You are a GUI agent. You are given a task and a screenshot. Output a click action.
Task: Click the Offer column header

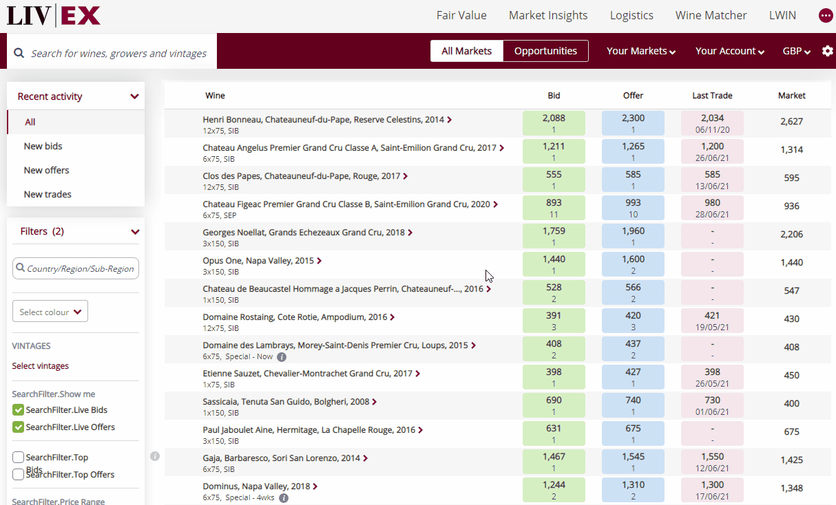(633, 96)
